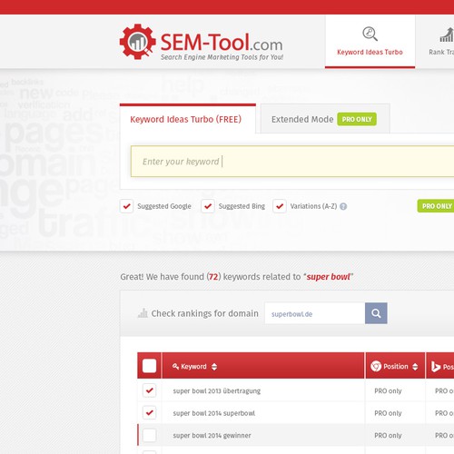The image size is (454, 454).
Task: Open the Extended Mode tab
Action: [x=325, y=119]
